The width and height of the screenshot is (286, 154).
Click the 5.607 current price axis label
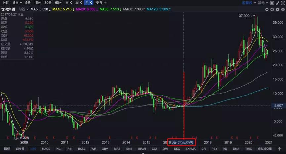(278, 106)
